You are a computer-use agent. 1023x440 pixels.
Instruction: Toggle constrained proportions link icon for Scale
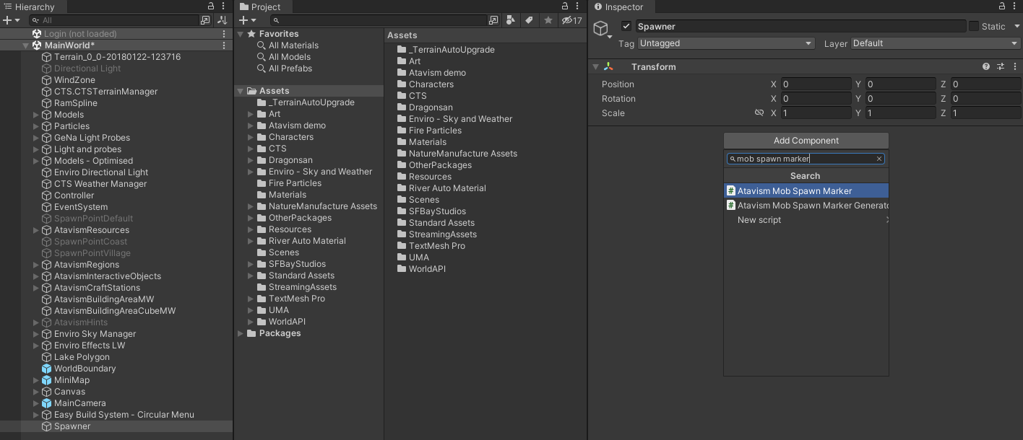pos(759,113)
